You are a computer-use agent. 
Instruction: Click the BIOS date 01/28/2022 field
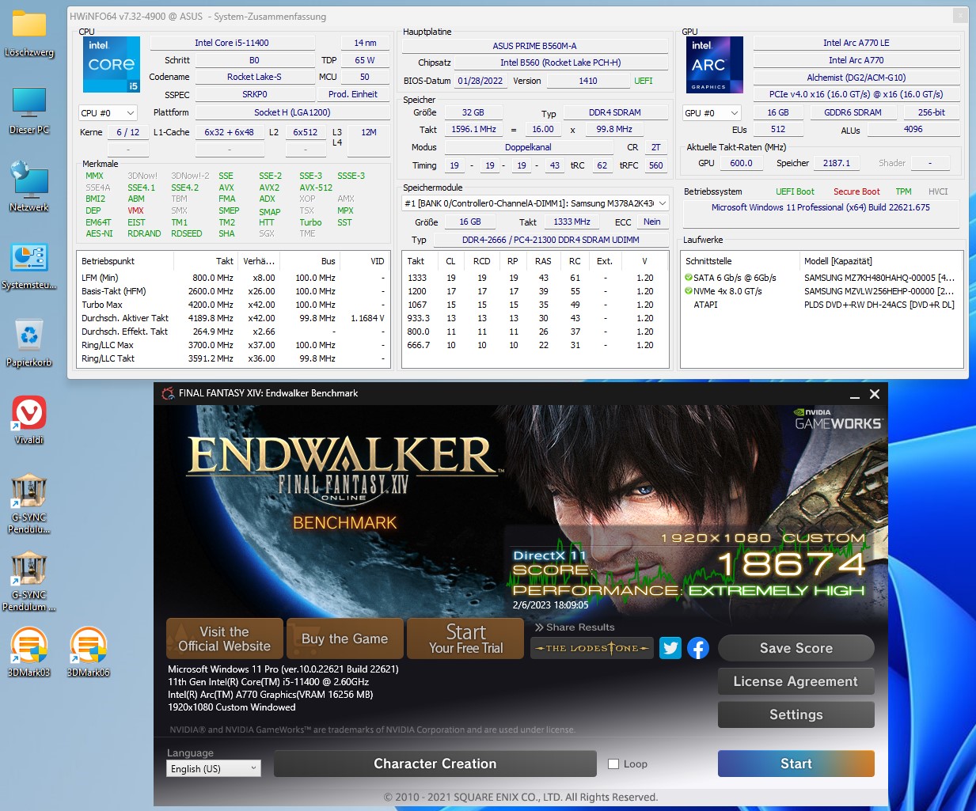[x=480, y=81]
